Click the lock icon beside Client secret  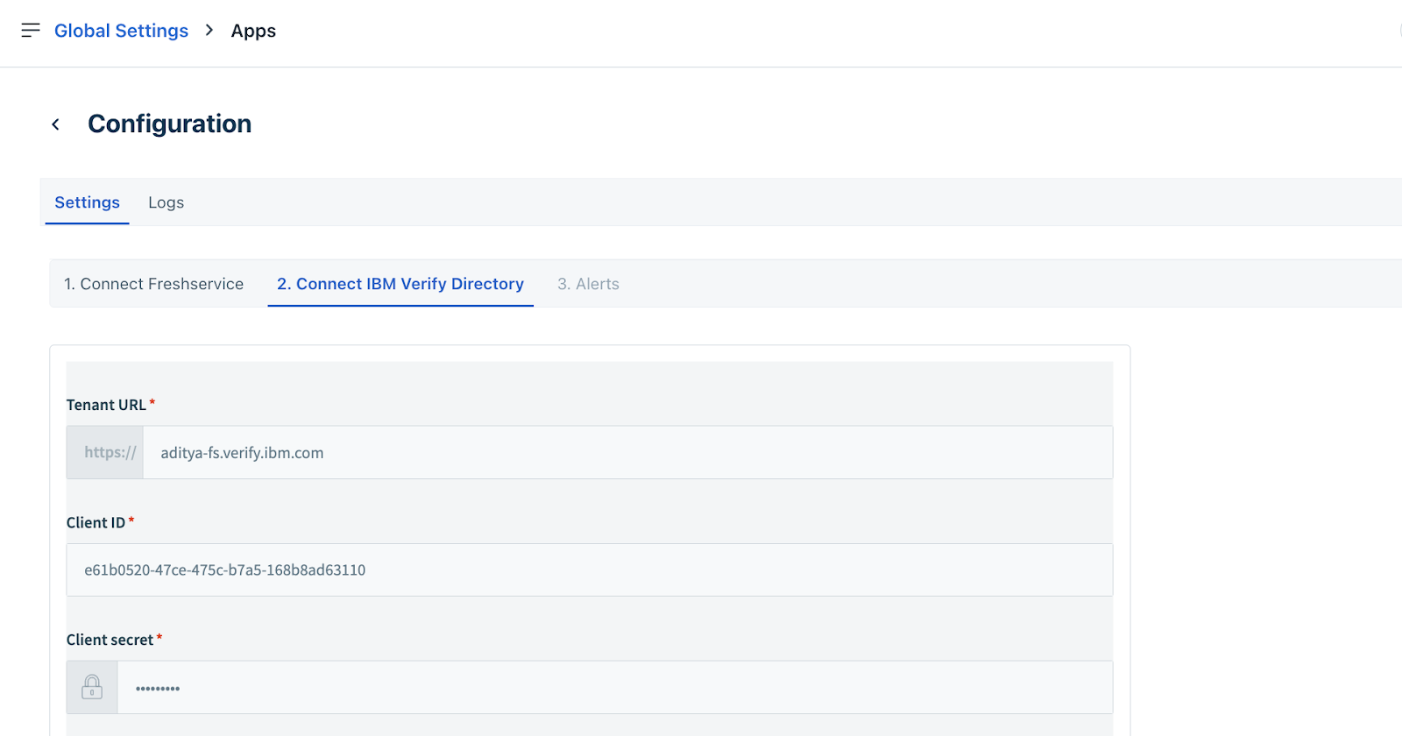click(92, 687)
